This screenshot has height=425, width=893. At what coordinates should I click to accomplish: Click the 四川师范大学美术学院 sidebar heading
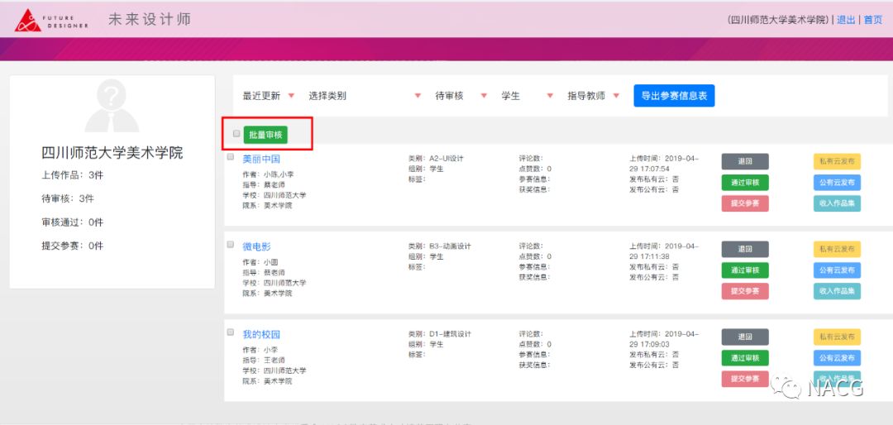click(x=112, y=153)
